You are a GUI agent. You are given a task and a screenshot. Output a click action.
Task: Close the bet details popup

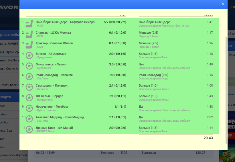223,4
